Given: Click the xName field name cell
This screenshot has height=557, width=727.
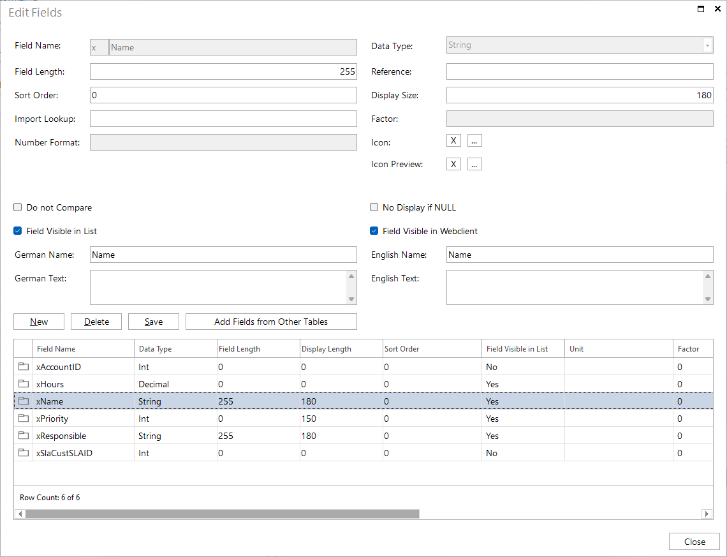Looking at the screenshot, I should (x=82, y=401).
